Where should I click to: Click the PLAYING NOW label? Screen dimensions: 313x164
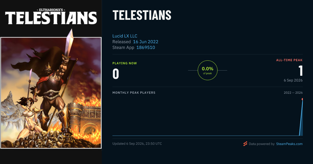coord(125,63)
